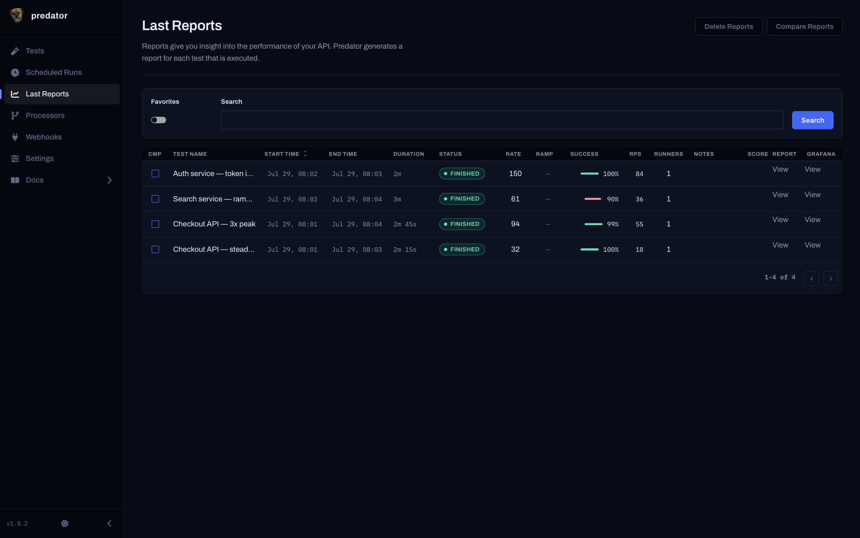
Task: Select Checkout API steady checkbox
Action: pyautogui.click(x=155, y=250)
